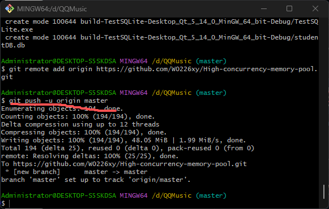
Task: Maximize the MINGW64 terminal window
Action: tap(289, 9)
